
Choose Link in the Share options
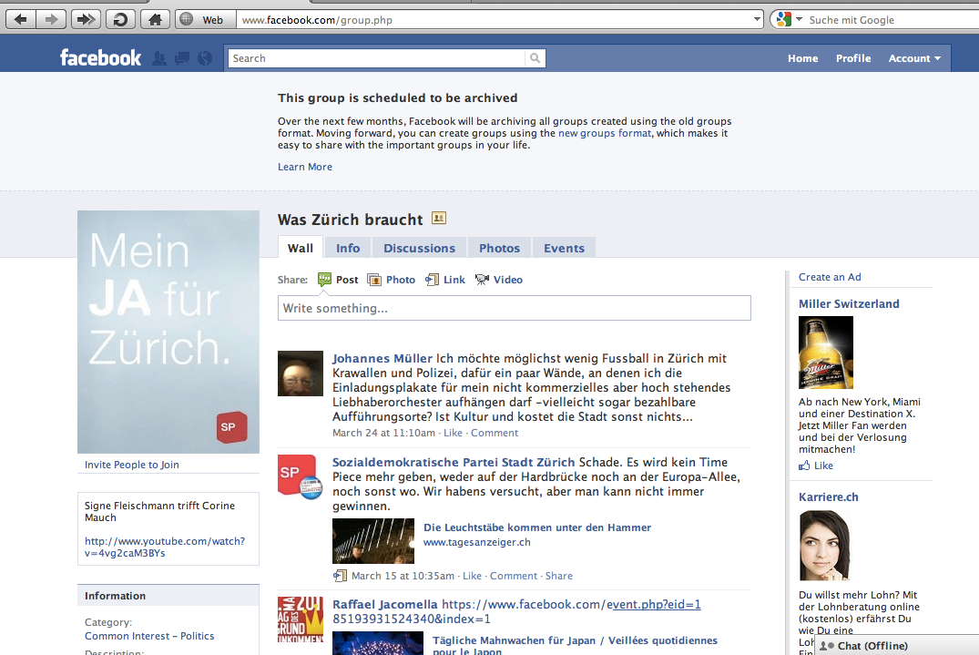[x=445, y=280]
